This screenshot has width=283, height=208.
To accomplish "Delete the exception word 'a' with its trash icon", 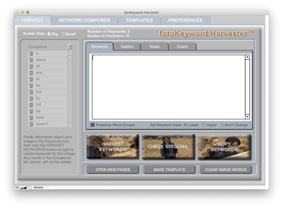I will point(31,54).
